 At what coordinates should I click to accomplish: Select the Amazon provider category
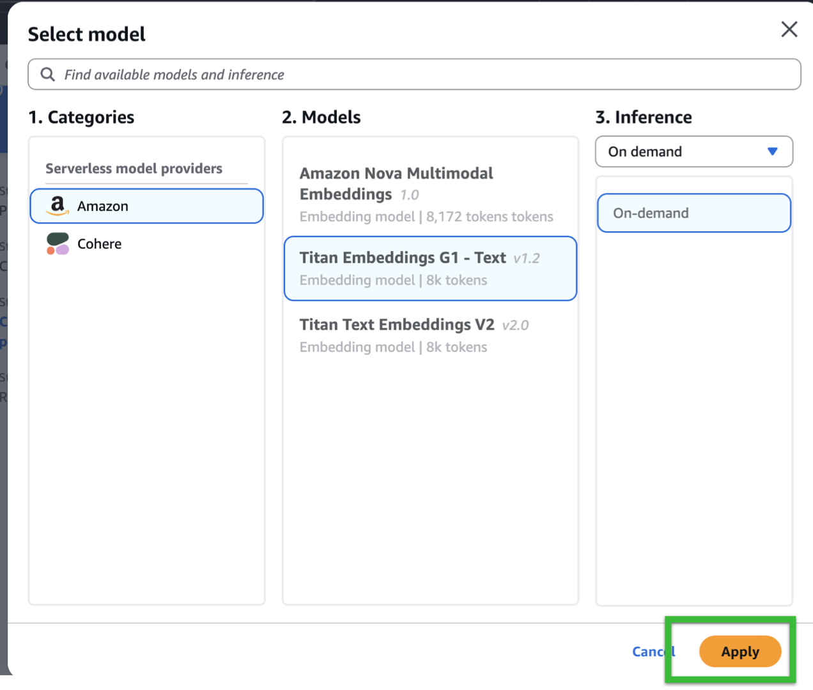(146, 206)
